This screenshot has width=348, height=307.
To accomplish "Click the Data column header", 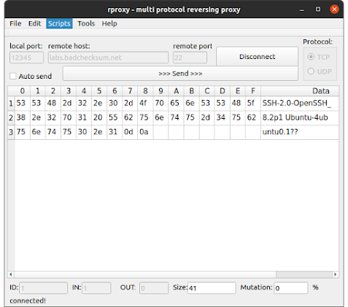I will [300, 91].
